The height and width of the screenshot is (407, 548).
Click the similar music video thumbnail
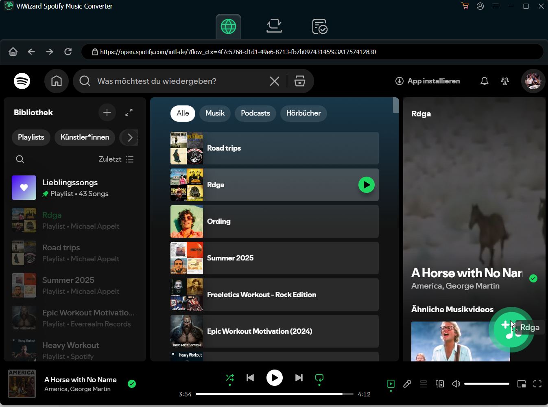(x=461, y=341)
